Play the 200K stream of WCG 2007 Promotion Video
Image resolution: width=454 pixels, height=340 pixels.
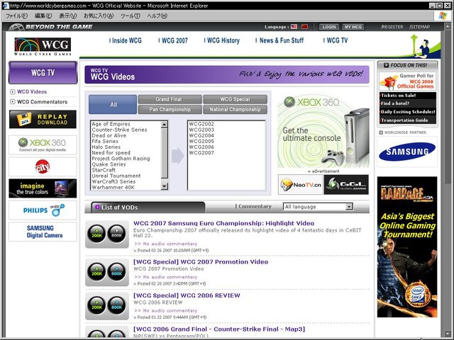pyautogui.click(x=96, y=271)
